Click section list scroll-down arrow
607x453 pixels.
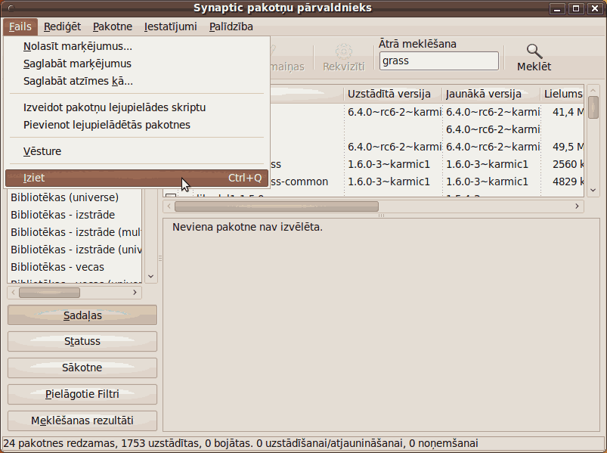tap(151, 277)
